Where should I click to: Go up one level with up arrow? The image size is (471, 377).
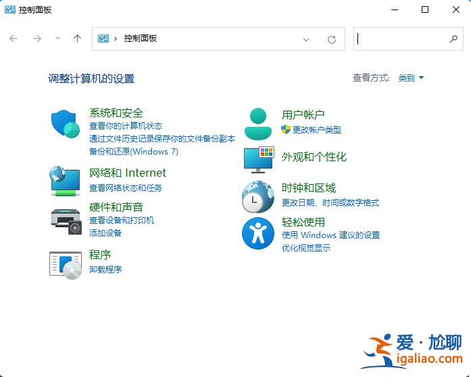pyautogui.click(x=77, y=38)
